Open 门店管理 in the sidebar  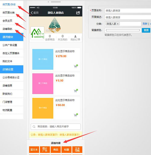click(x=7, y=102)
